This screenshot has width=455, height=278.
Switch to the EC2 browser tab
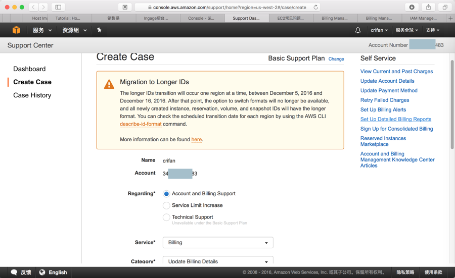[x=291, y=18]
